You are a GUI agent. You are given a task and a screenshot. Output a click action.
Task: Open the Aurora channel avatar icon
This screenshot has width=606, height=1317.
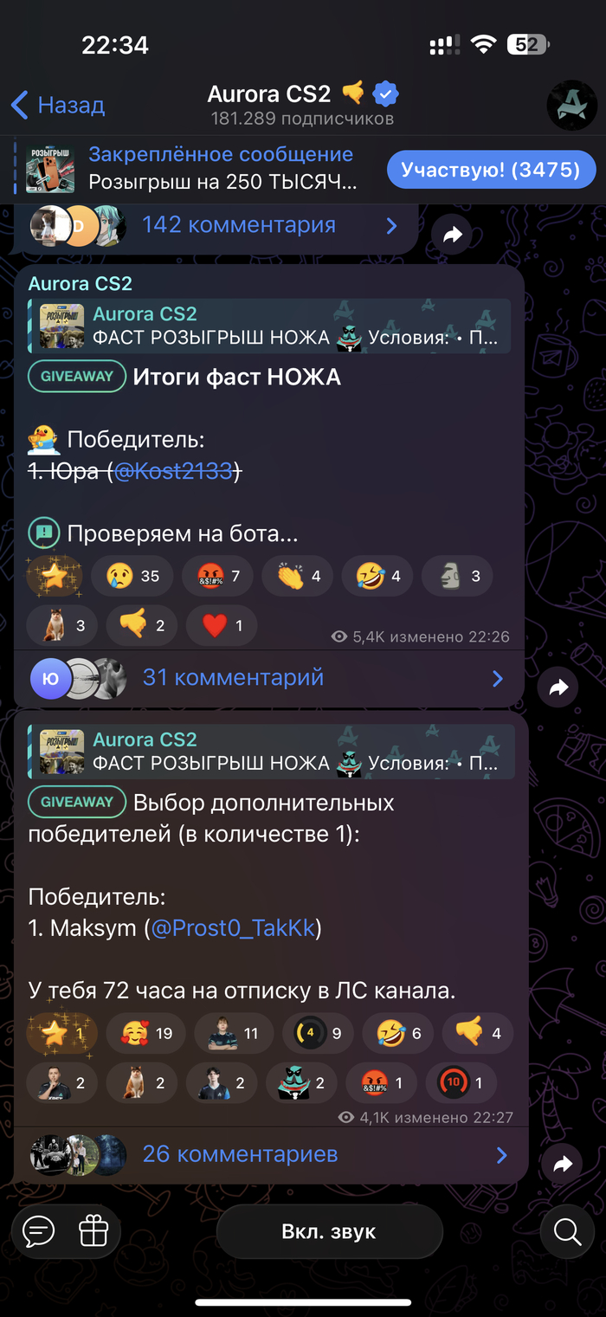pos(572,106)
